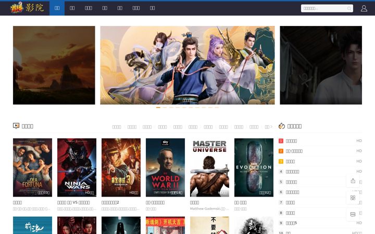Open the second item in the top navigation bar

pos(72,8)
